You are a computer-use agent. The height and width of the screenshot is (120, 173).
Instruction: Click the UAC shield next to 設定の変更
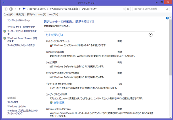[51, 103]
